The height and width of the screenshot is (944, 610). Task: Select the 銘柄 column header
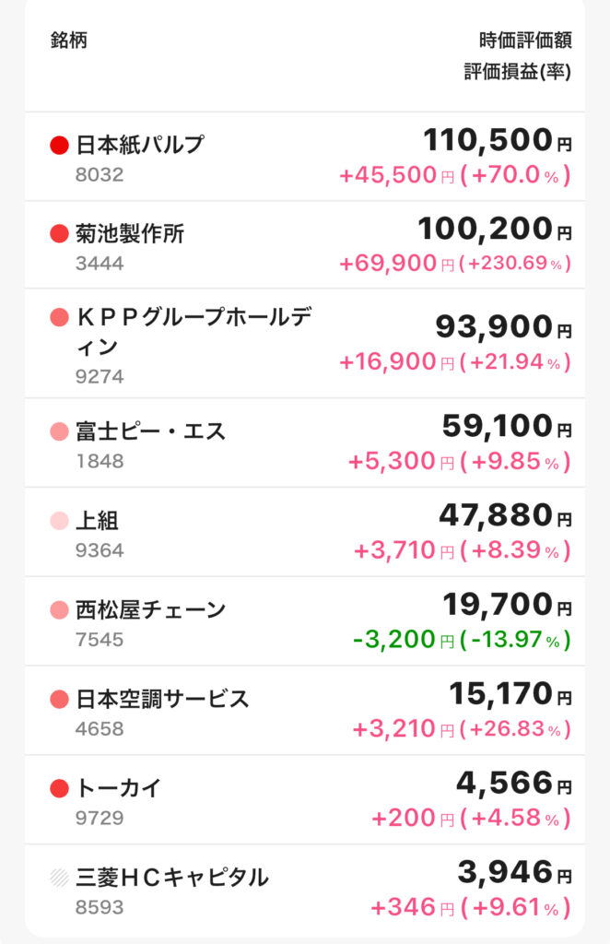68,41
